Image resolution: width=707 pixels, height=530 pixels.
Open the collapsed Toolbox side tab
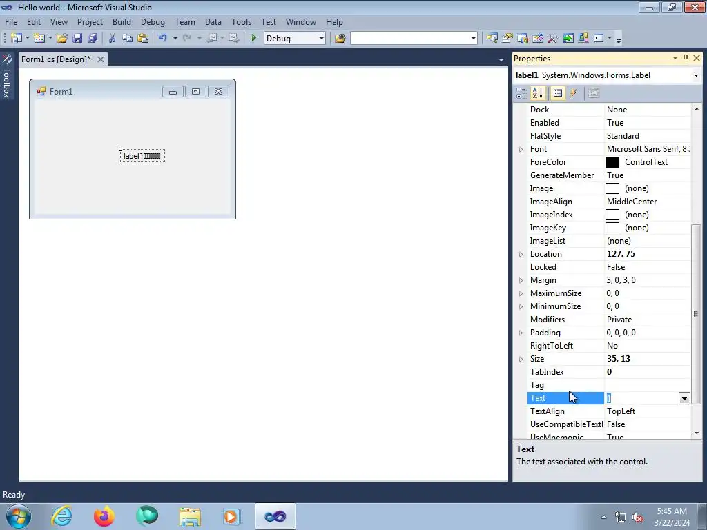point(7,77)
